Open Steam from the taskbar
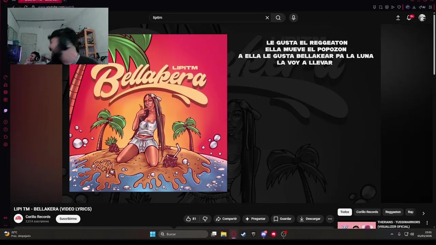Viewport: 436px width, 245px height. pyautogui.click(x=244, y=234)
